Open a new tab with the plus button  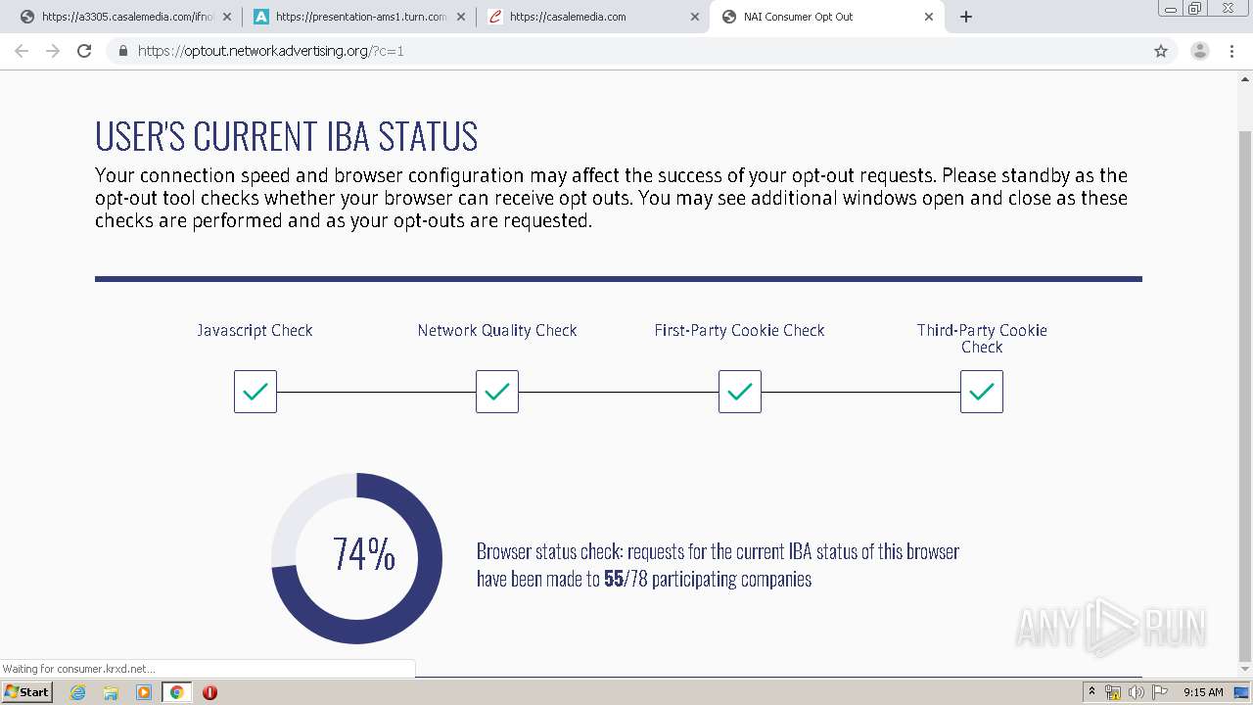click(x=966, y=17)
